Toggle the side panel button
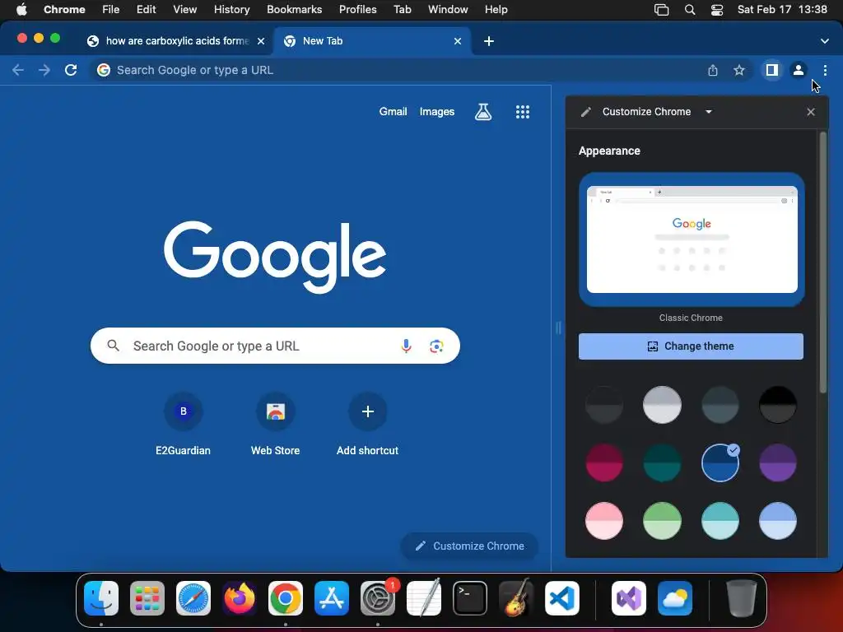The width and height of the screenshot is (843, 632). click(x=772, y=71)
